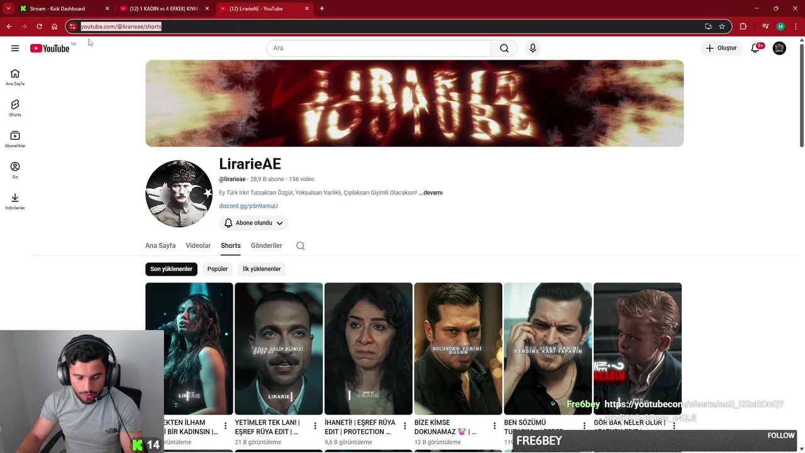Open Chrome tab search dropdown
The image size is (805, 453).
(8, 9)
